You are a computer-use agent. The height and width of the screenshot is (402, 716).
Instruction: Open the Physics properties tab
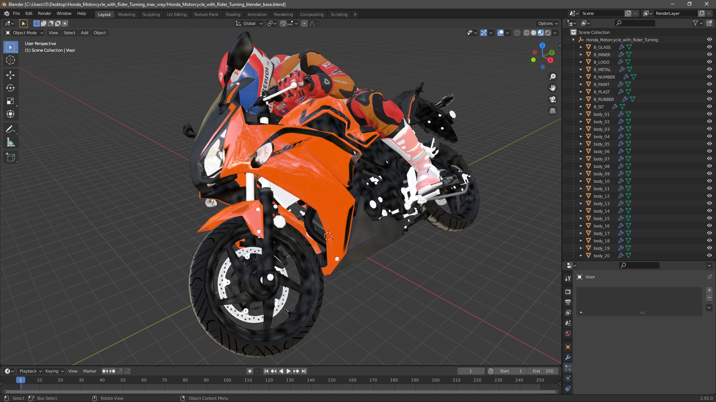pyautogui.click(x=568, y=378)
